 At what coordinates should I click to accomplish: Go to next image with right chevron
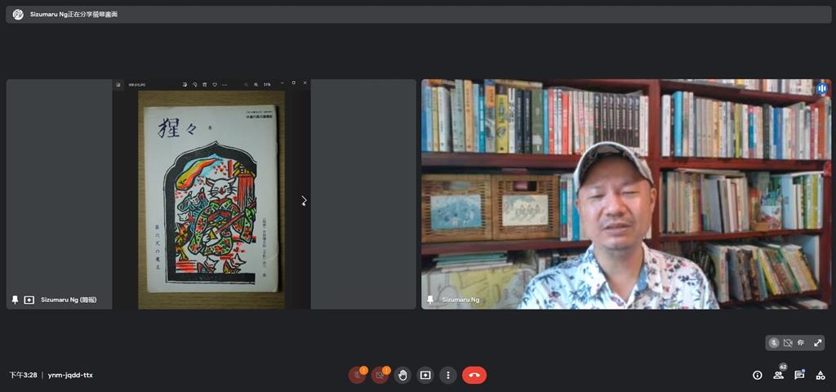point(304,200)
